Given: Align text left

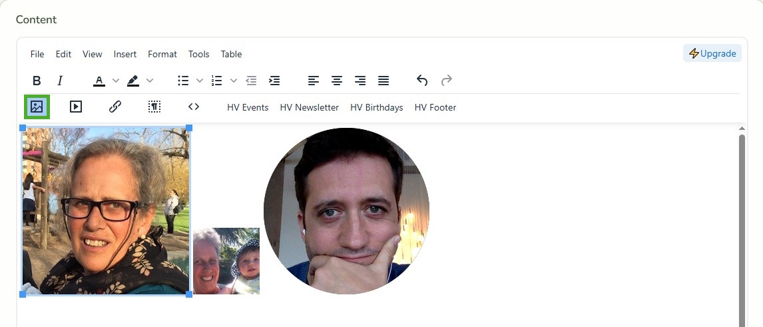Looking at the screenshot, I should click(314, 81).
